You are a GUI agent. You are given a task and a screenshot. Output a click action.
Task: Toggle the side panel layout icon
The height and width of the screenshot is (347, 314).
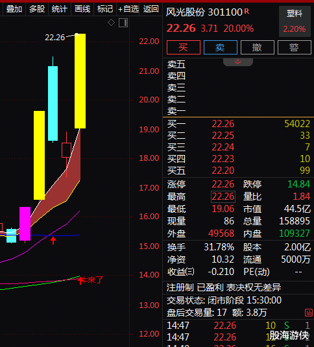pos(123,23)
